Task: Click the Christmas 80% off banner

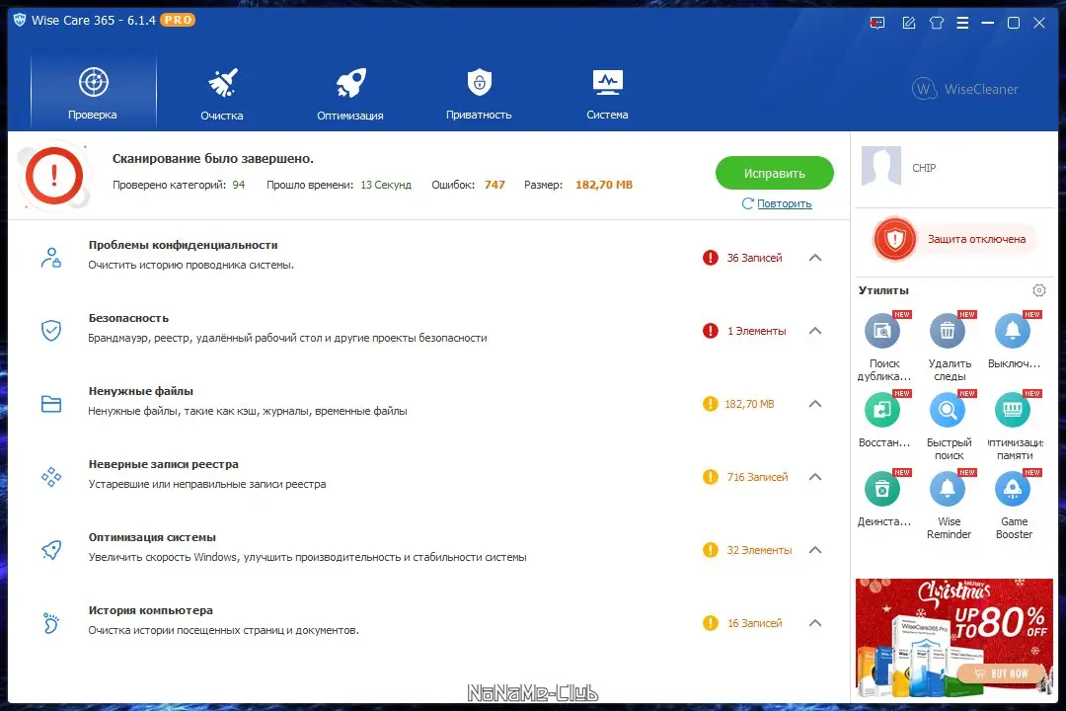Action: 953,638
